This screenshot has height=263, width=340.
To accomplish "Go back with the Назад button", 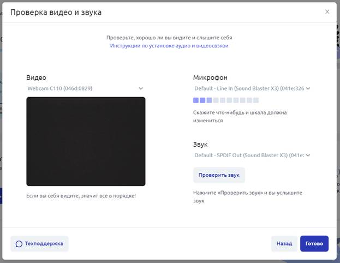I will [x=284, y=244].
